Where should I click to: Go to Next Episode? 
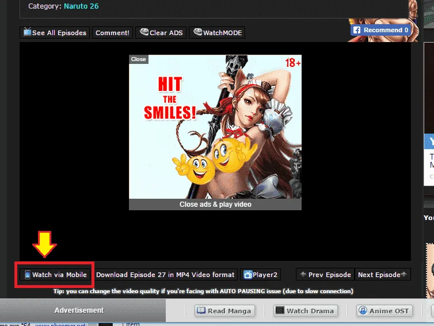coord(383,275)
